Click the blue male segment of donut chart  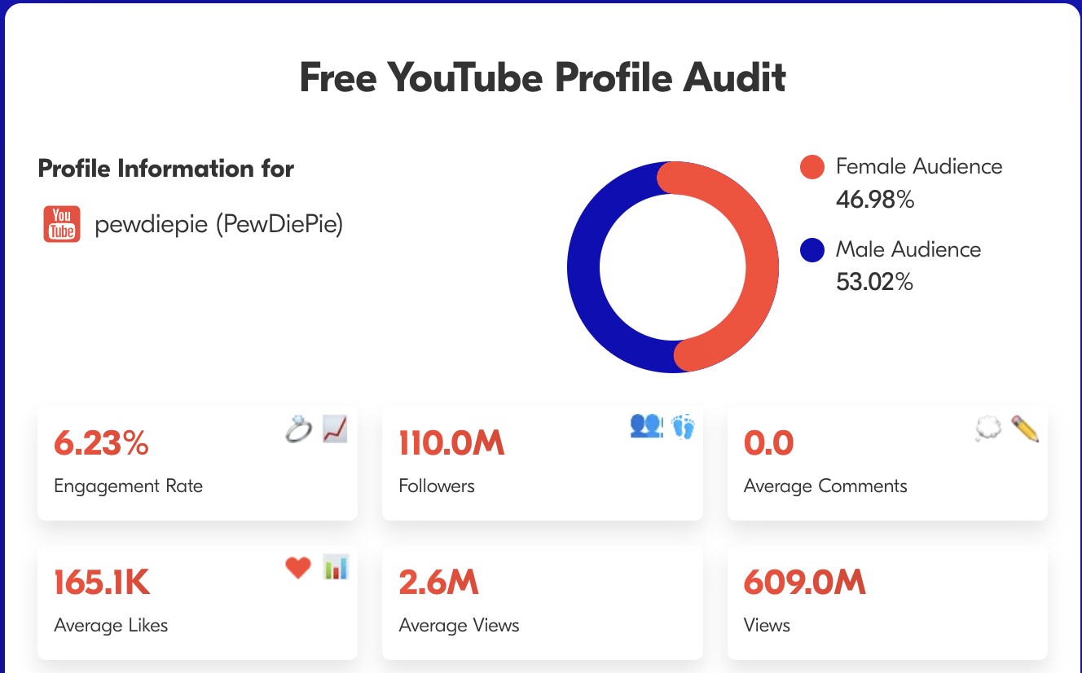pos(583,267)
